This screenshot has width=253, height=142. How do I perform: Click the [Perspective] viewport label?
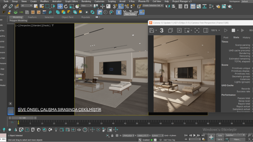tap(25, 26)
